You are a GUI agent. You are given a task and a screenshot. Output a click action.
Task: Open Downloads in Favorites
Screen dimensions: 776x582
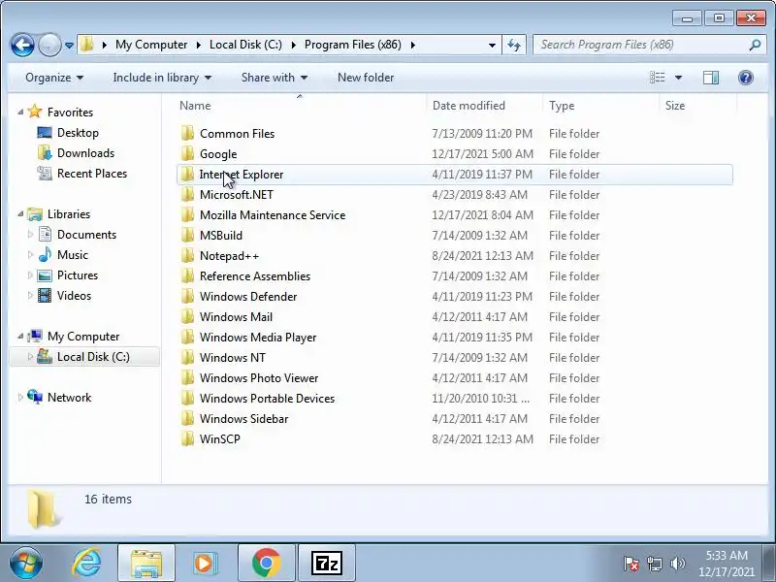pos(76,153)
